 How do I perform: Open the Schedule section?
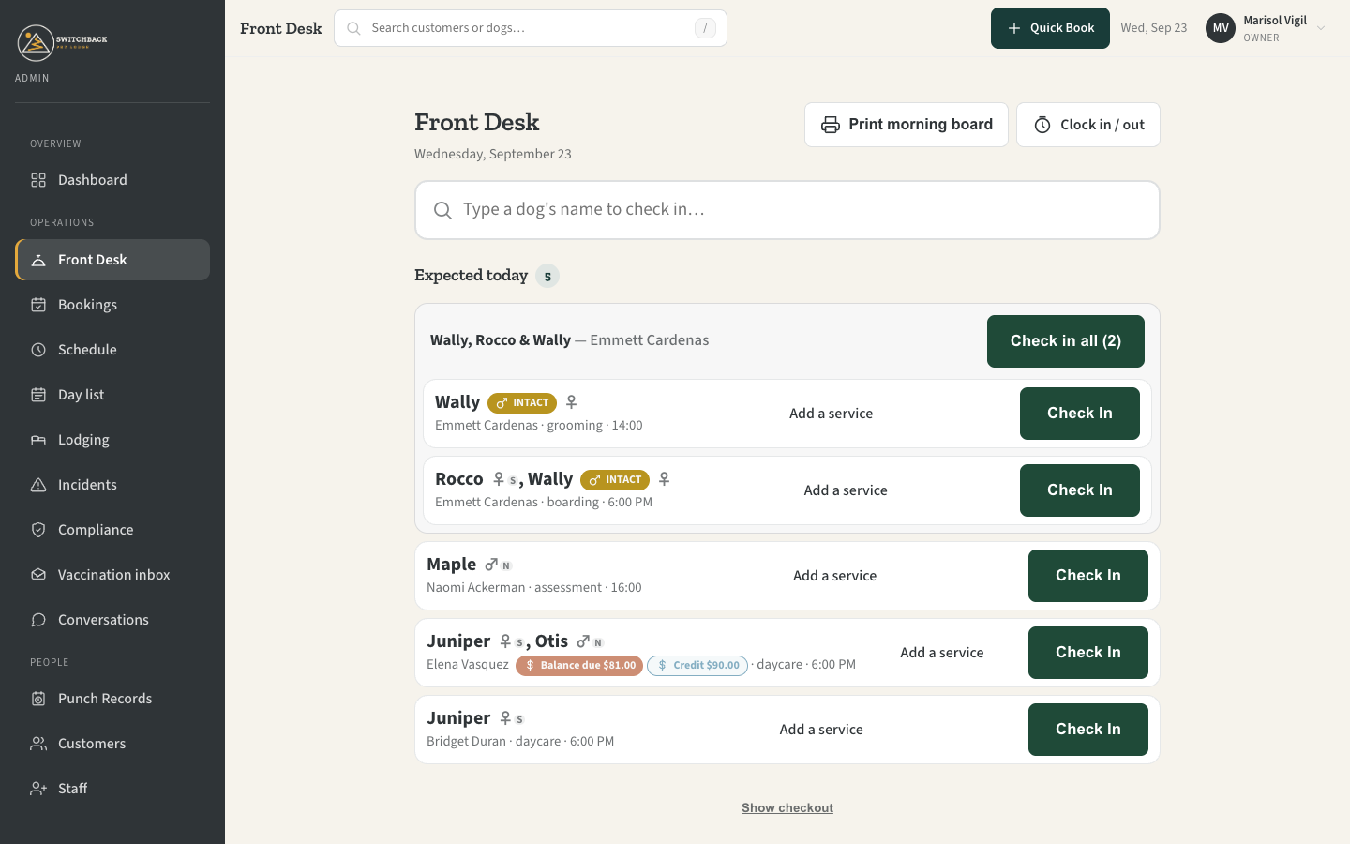112,350
